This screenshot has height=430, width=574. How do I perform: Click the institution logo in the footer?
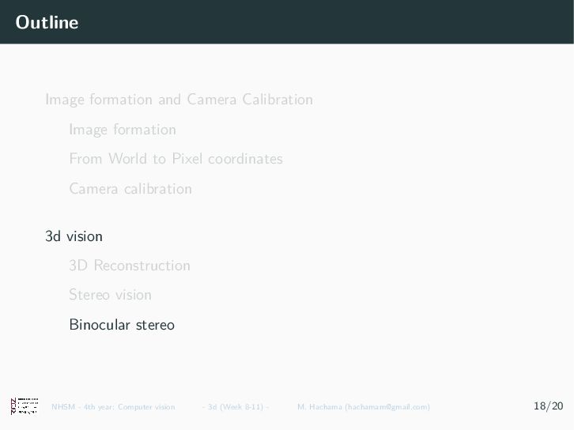point(24,406)
